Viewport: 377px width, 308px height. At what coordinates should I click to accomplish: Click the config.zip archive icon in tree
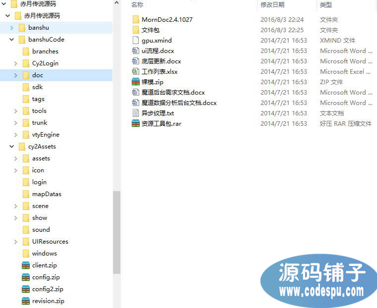pyautogui.click(x=26, y=277)
